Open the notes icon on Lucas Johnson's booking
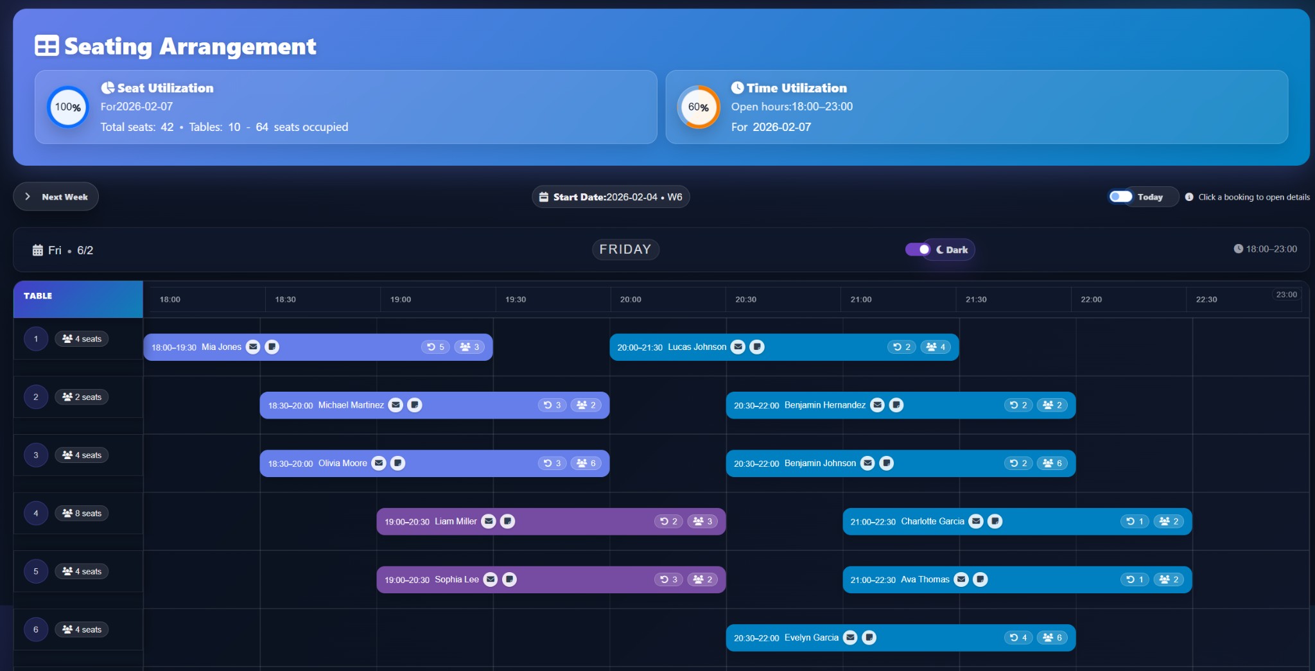Screen dimensions: 1315x671 757,347
